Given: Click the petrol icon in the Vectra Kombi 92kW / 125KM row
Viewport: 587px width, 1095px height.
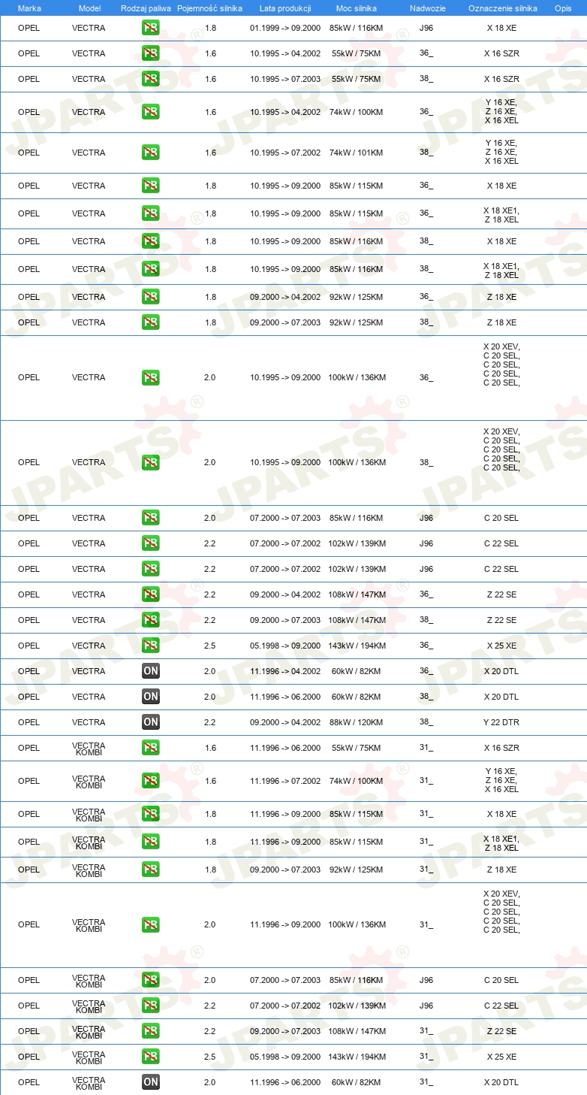Looking at the screenshot, I should [x=151, y=870].
